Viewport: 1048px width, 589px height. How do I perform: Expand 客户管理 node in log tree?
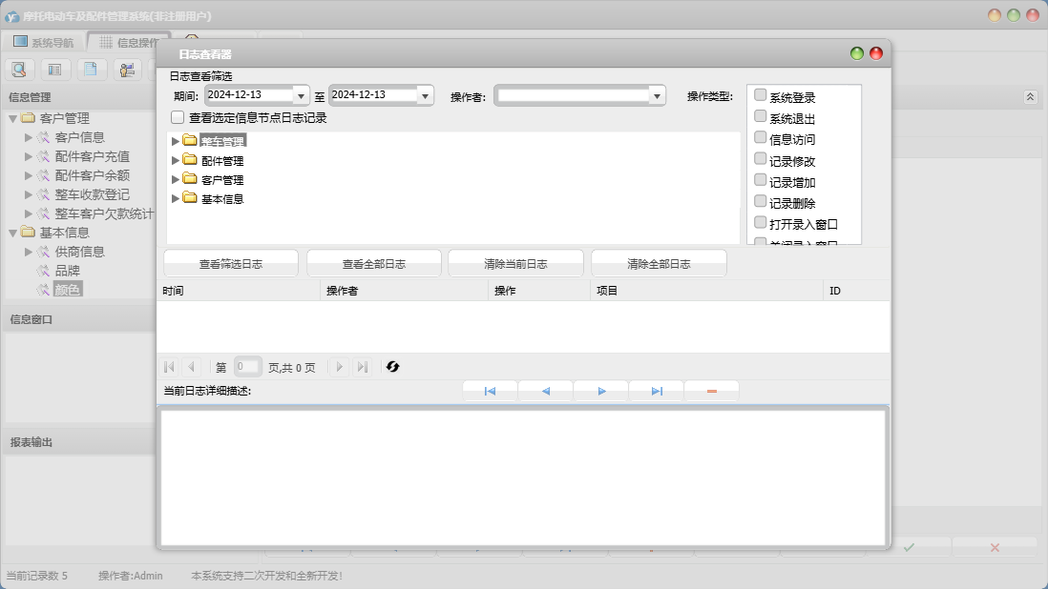click(175, 179)
